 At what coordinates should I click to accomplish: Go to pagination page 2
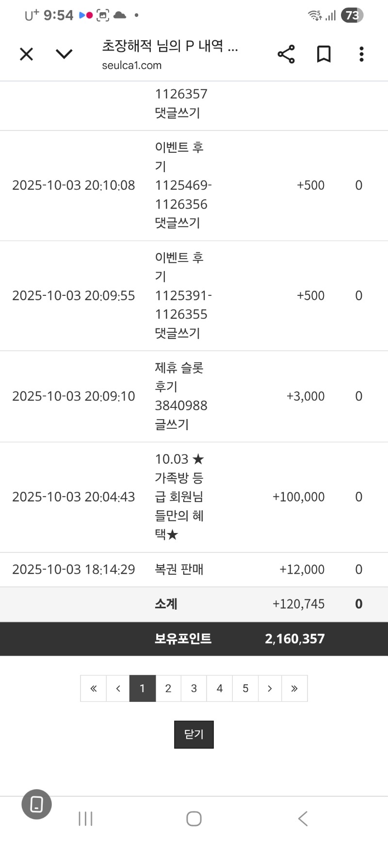[x=168, y=688]
